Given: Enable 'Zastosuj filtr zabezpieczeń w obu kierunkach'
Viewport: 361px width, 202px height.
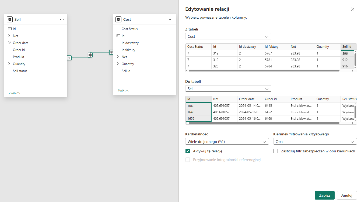Looking at the screenshot, I should (276, 151).
